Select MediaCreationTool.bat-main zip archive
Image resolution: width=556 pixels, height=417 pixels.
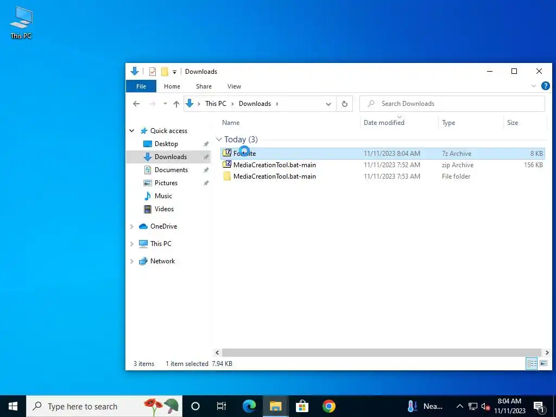click(383, 165)
